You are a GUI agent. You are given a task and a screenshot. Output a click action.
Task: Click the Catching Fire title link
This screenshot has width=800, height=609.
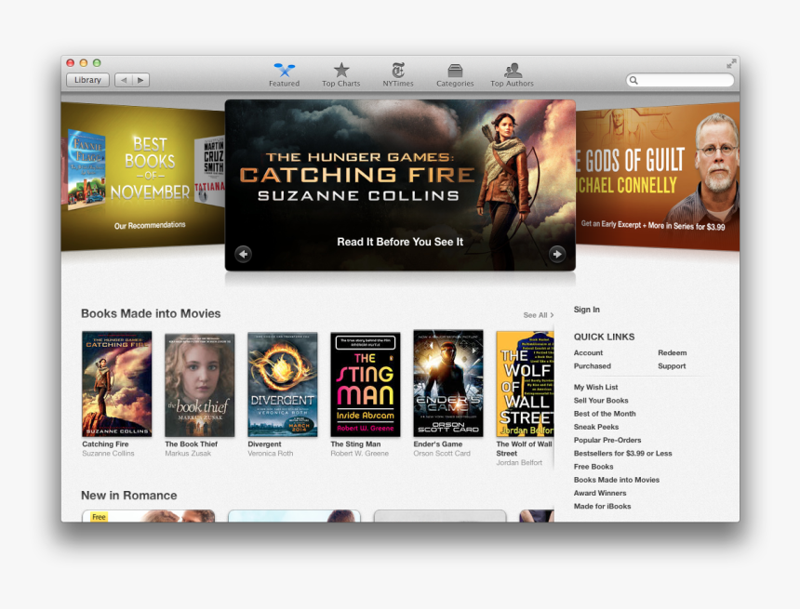click(106, 444)
